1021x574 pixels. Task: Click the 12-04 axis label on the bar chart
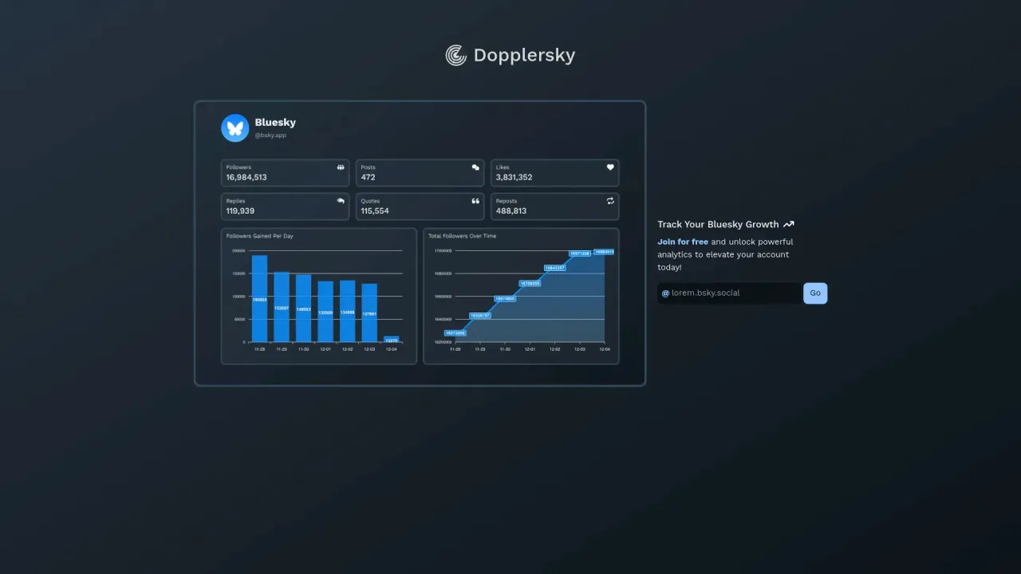[x=390, y=348]
